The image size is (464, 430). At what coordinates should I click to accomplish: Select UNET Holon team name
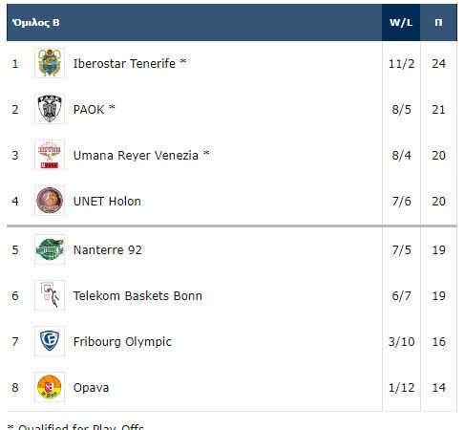(x=107, y=202)
